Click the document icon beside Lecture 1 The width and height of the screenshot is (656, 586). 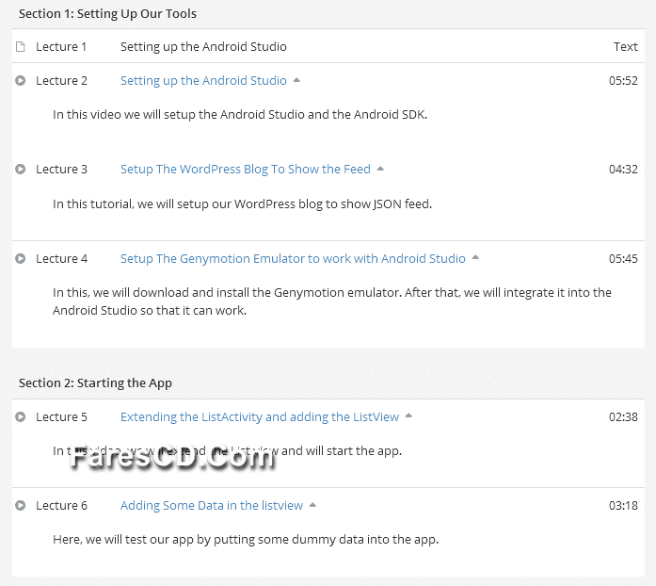pyautogui.click(x=20, y=46)
